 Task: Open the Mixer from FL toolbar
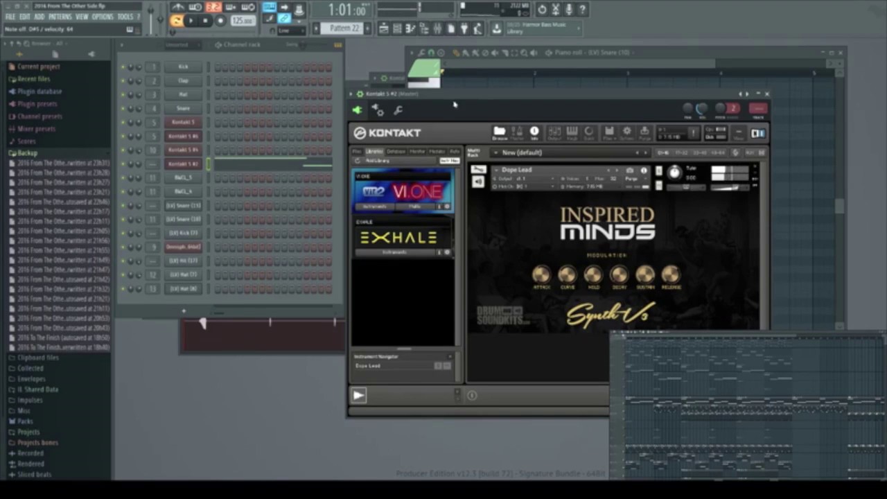click(437, 28)
